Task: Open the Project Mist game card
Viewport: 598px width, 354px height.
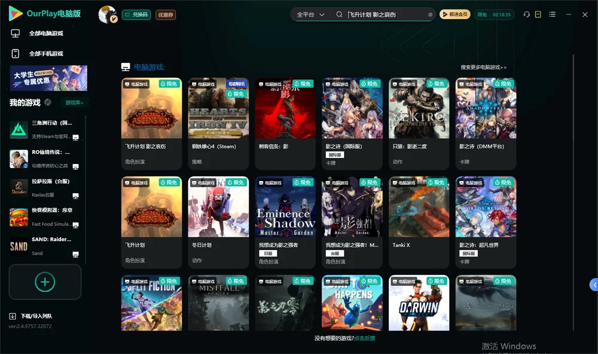Action: pos(486,303)
